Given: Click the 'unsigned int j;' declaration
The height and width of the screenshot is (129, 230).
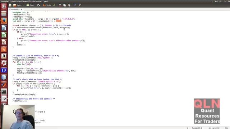Looking at the screenshot, I should (21, 13).
